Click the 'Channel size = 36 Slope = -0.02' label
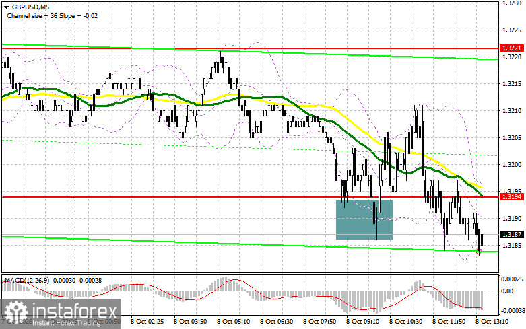This screenshot has width=526, height=329. pyautogui.click(x=53, y=15)
